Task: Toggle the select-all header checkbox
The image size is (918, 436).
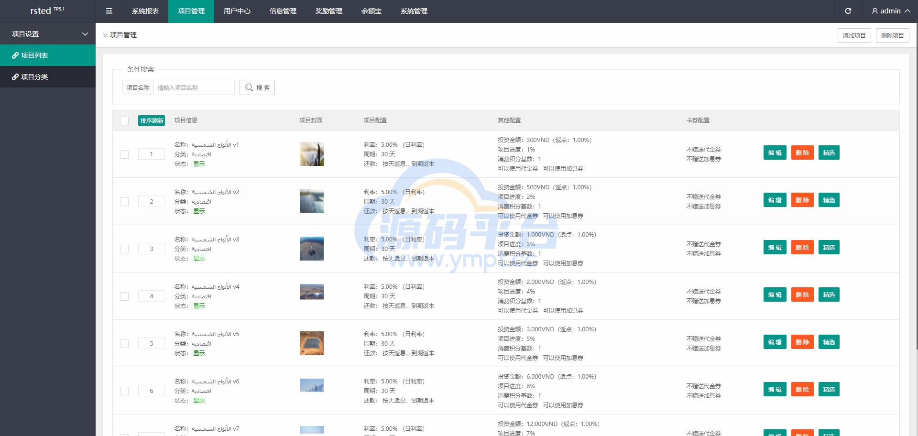Action: pyautogui.click(x=124, y=120)
